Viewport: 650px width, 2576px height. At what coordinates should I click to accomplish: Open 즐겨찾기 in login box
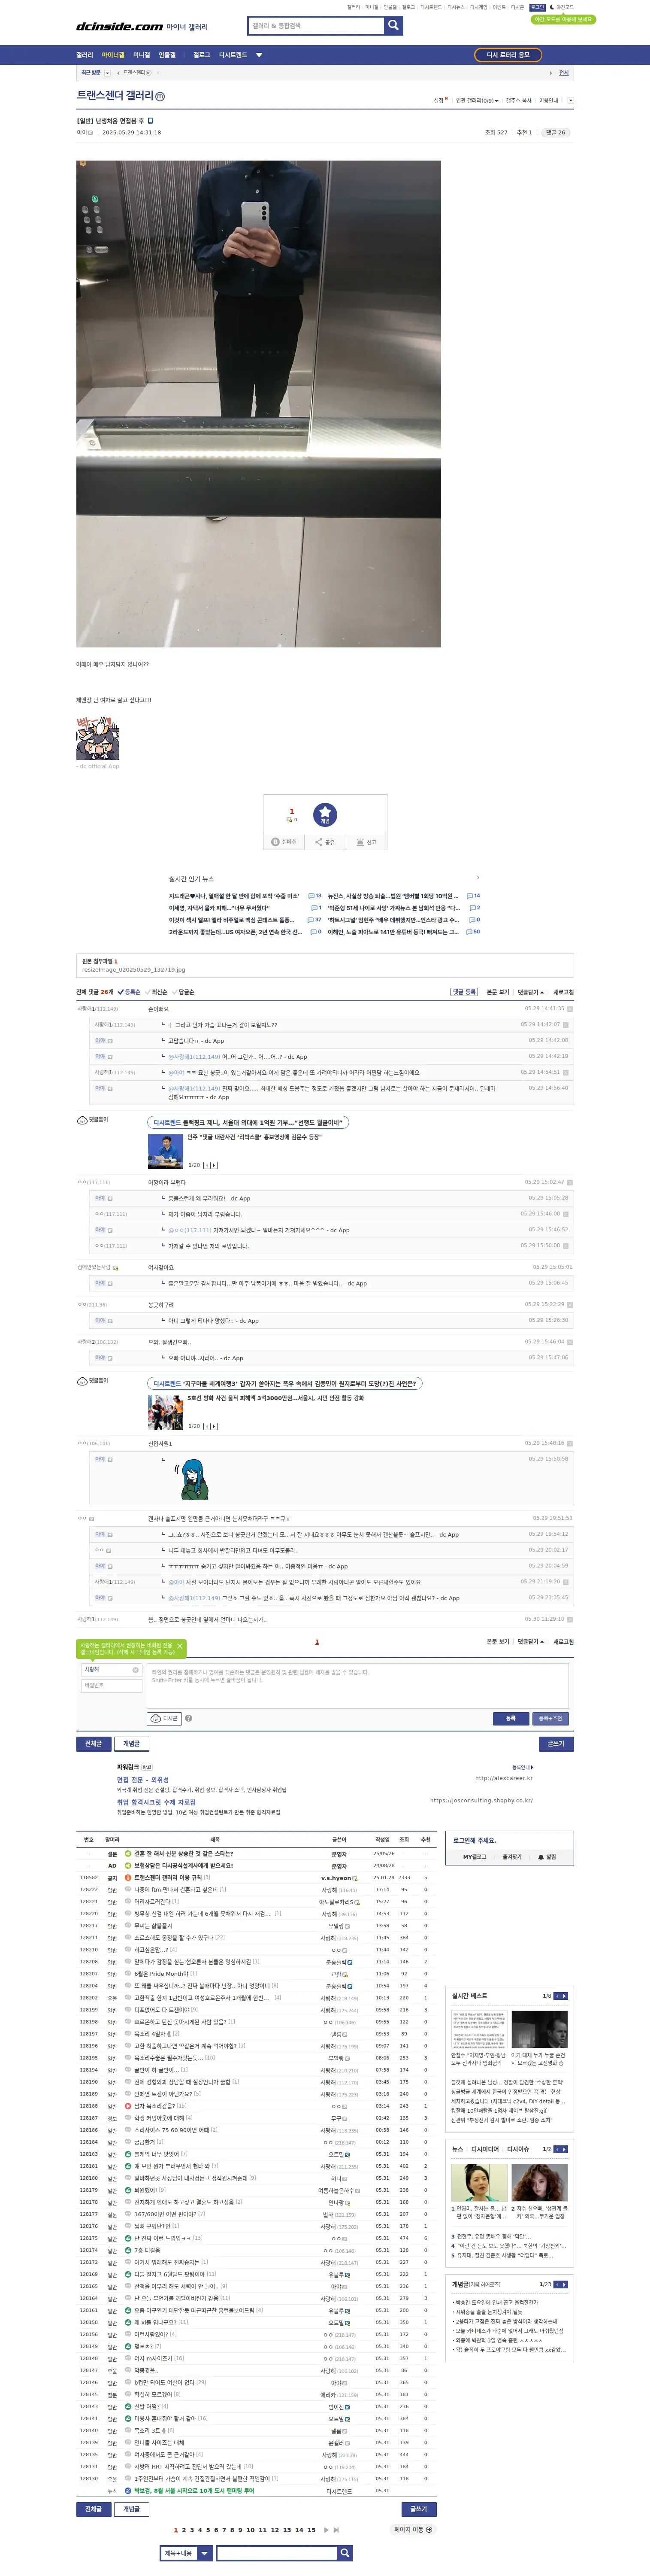point(512,1856)
